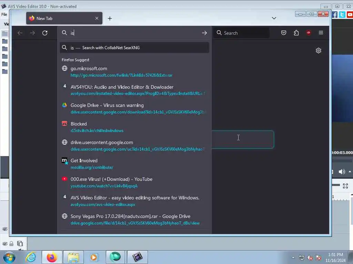Launch Internet Explorer from taskbar
The height and width of the screenshot is (264, 353).
31,257
